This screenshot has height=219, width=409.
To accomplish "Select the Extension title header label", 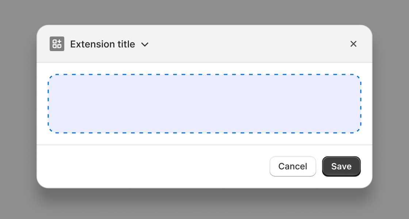I will (103, 44).
